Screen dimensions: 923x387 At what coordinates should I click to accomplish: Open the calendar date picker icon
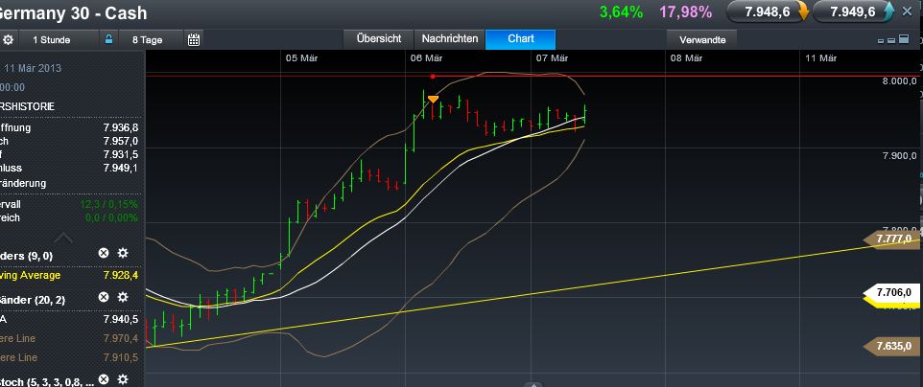194,40
